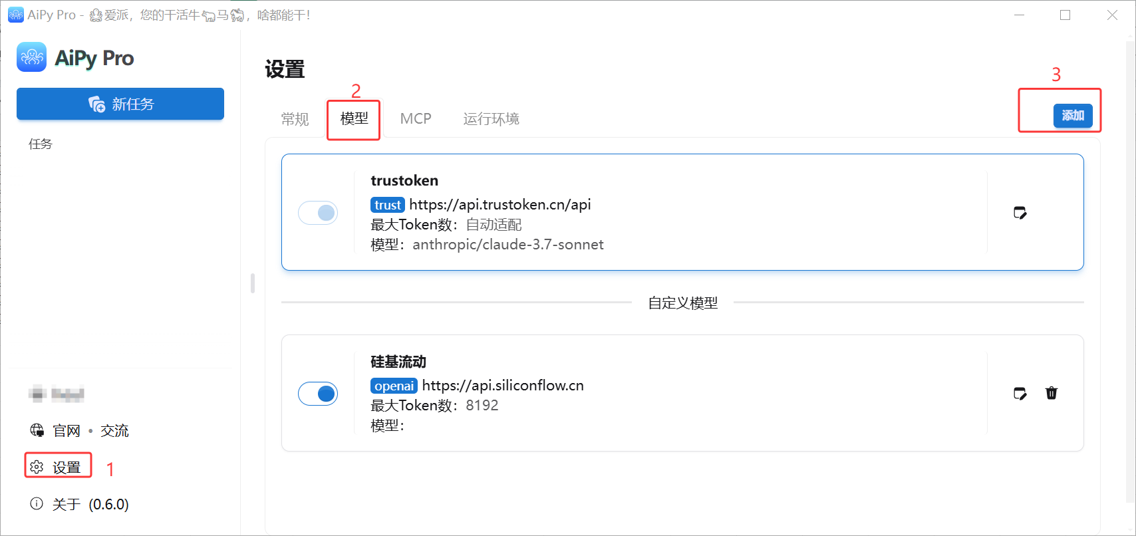Click 最大Token数: 8192 text
The width and height of the screenshot is (1136, 536).
(434, 406)
